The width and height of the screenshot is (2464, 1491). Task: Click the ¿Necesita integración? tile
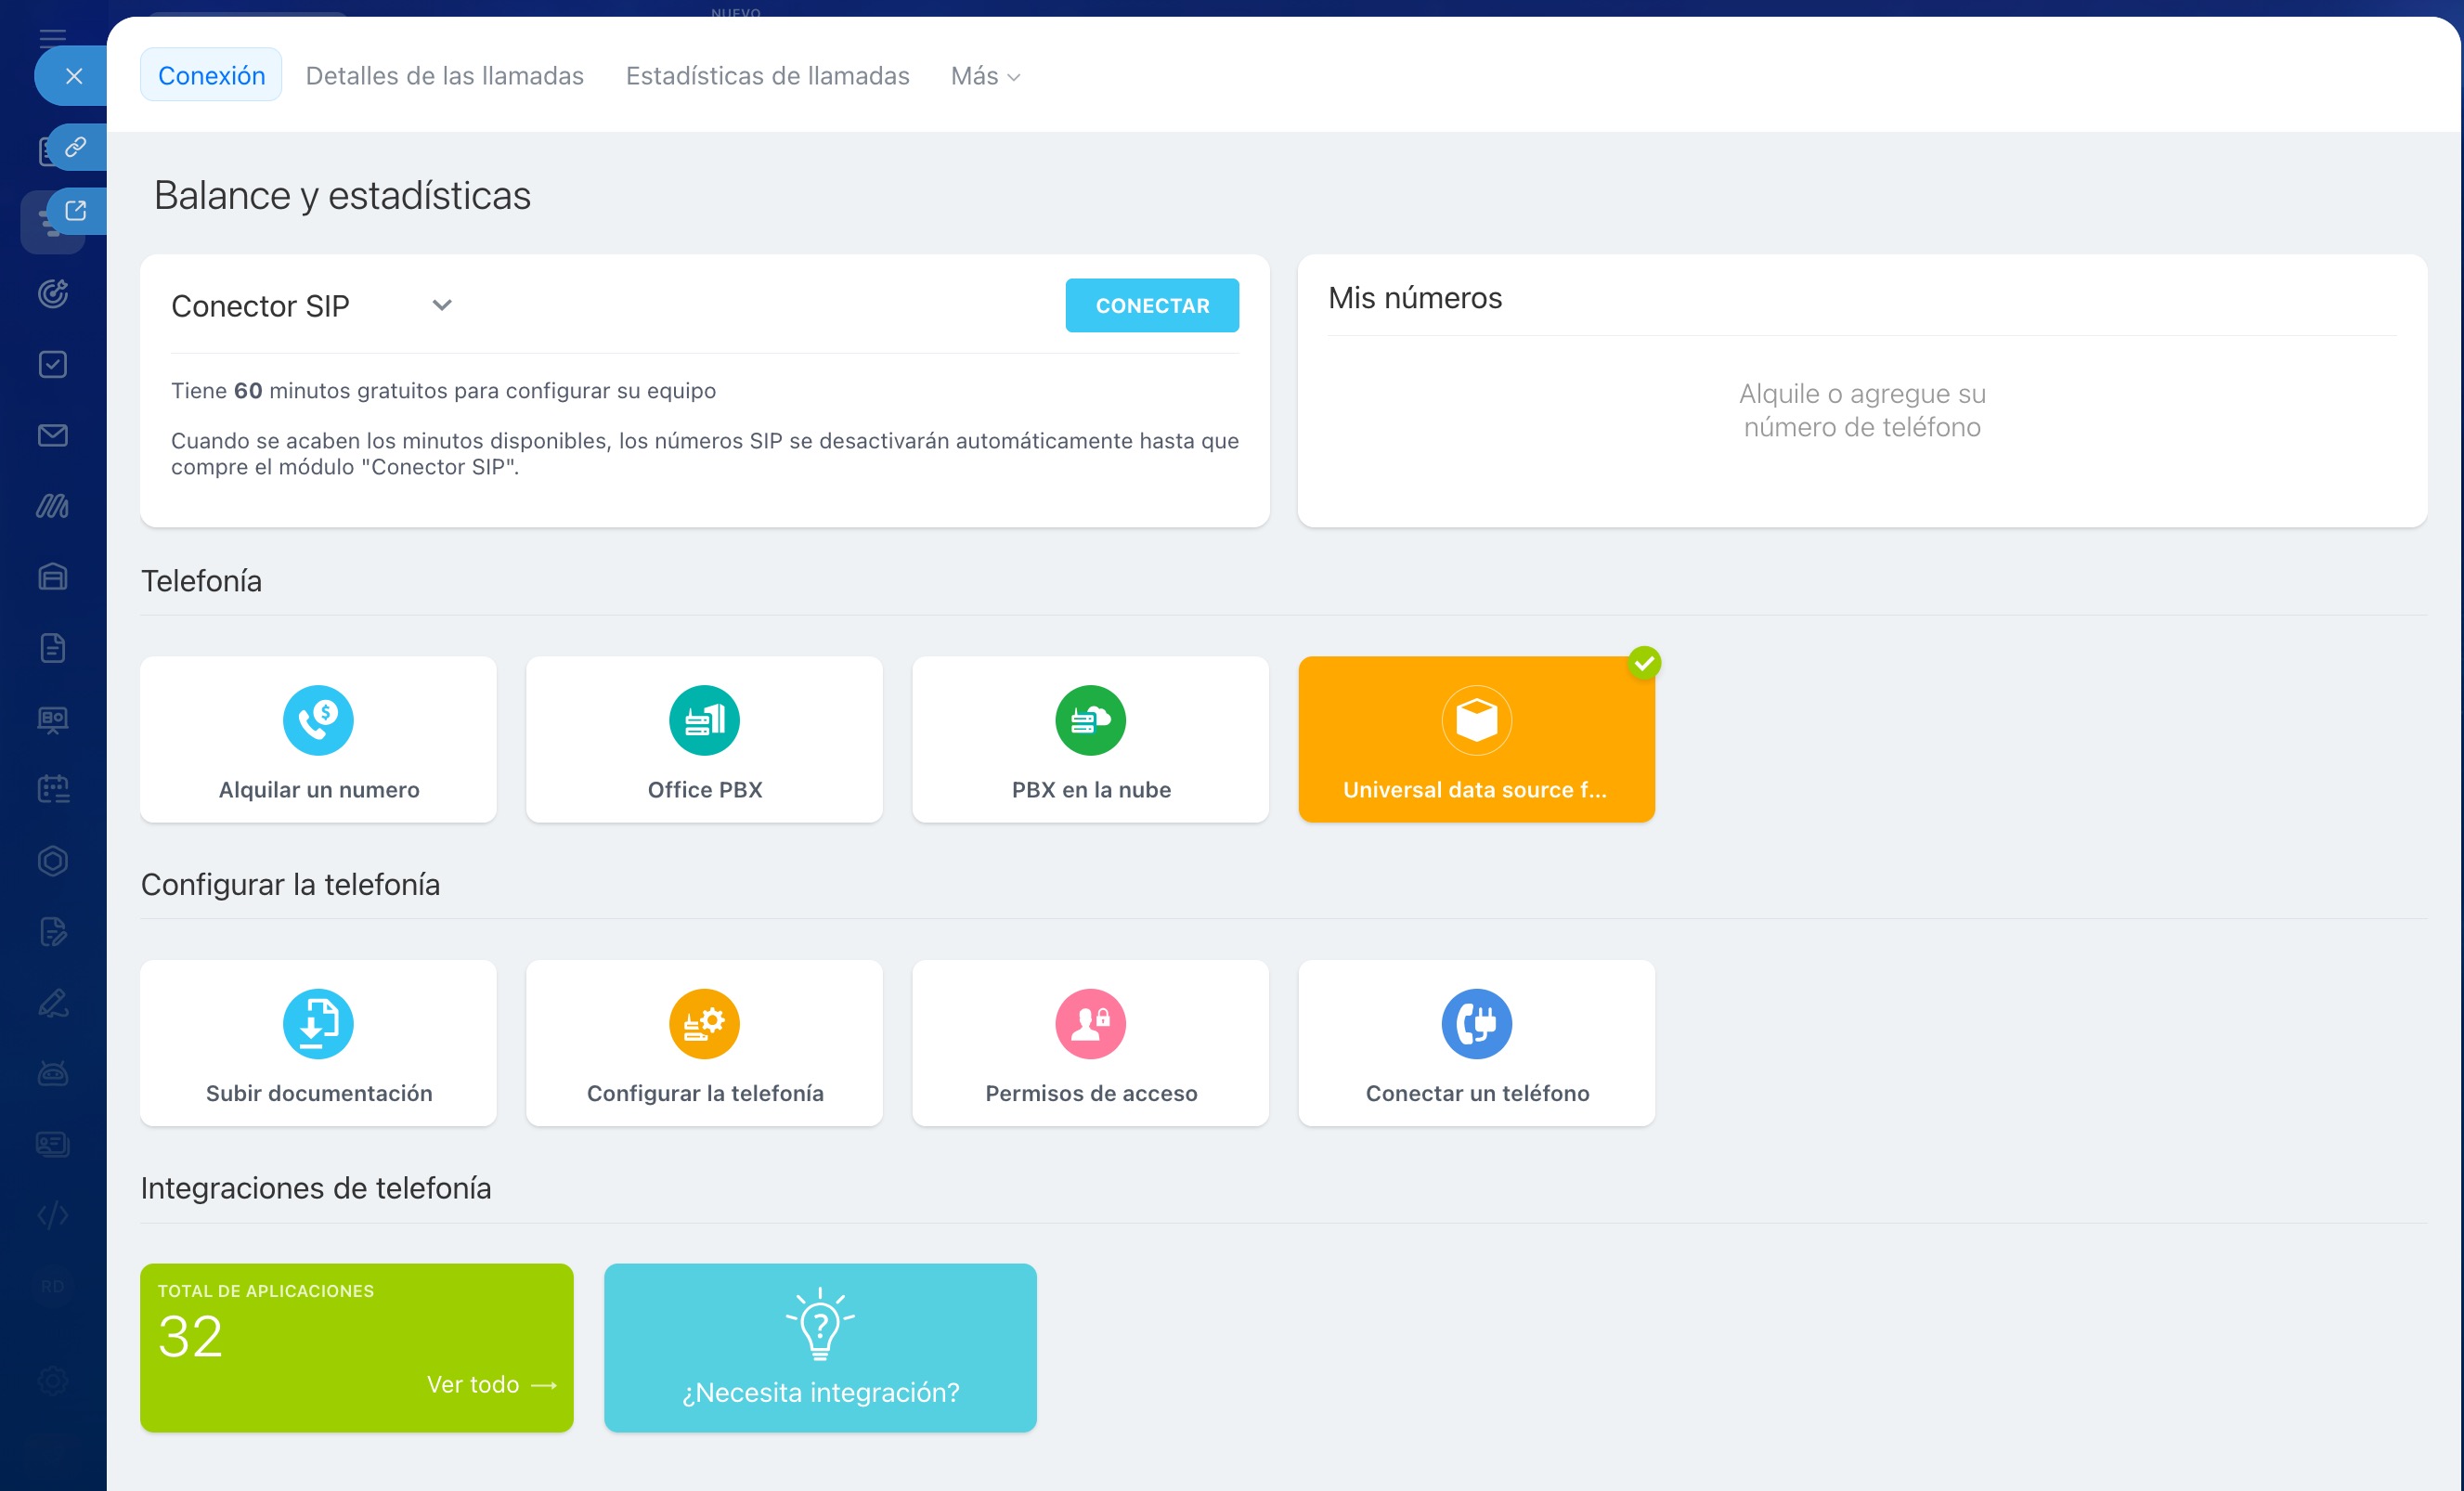click(820, 1347)
